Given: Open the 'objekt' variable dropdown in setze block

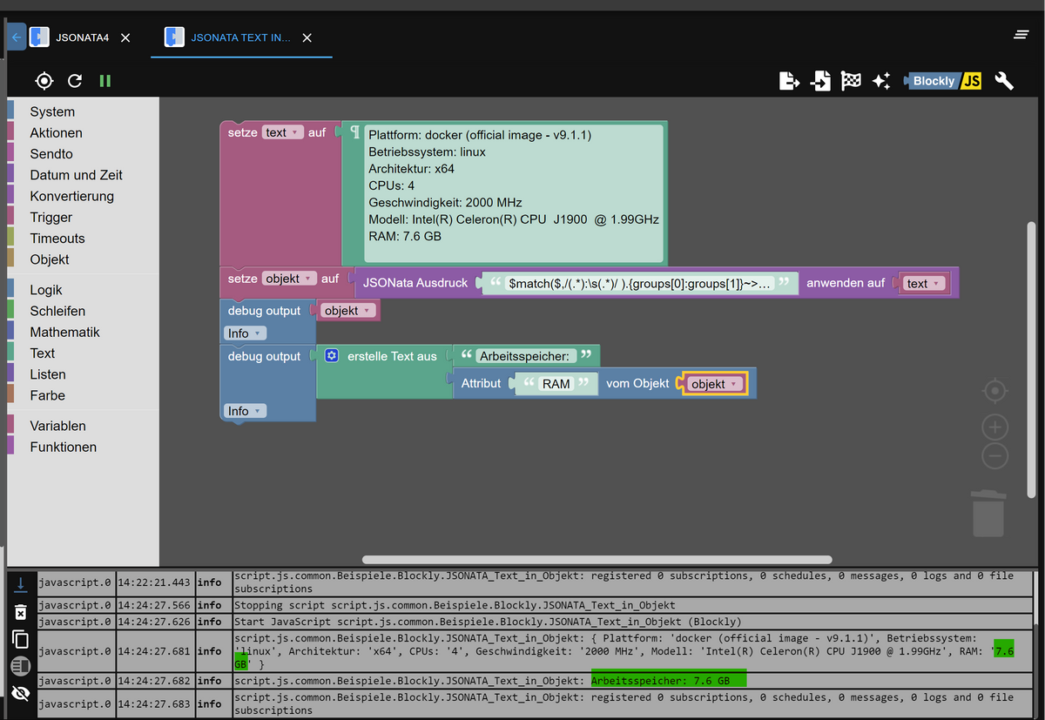Looking at the screenshot, I should coord(289,279).
